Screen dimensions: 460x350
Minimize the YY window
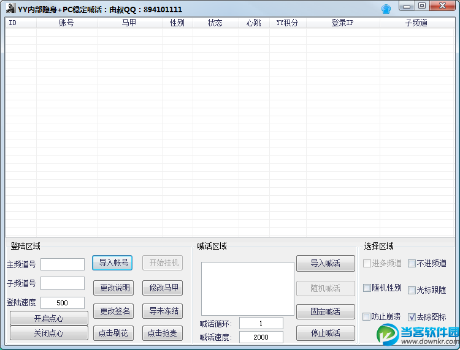pos(407,6)
